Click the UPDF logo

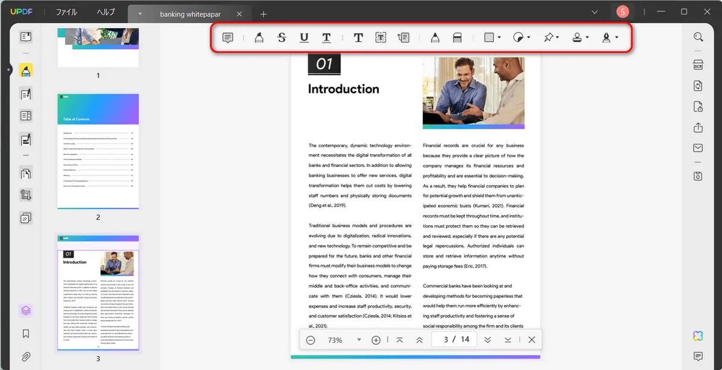click(x=21, y=12)
